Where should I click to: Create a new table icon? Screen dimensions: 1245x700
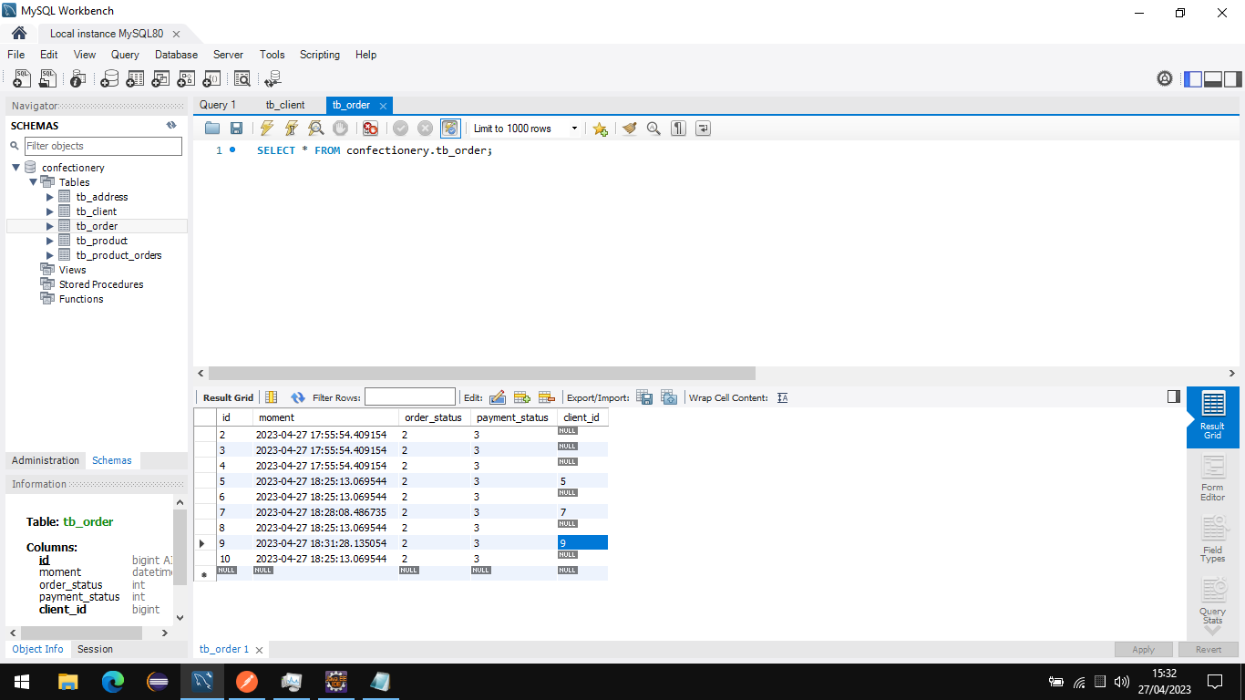[135, 79]
